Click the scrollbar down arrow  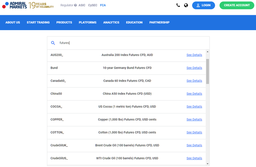point(208,164)
